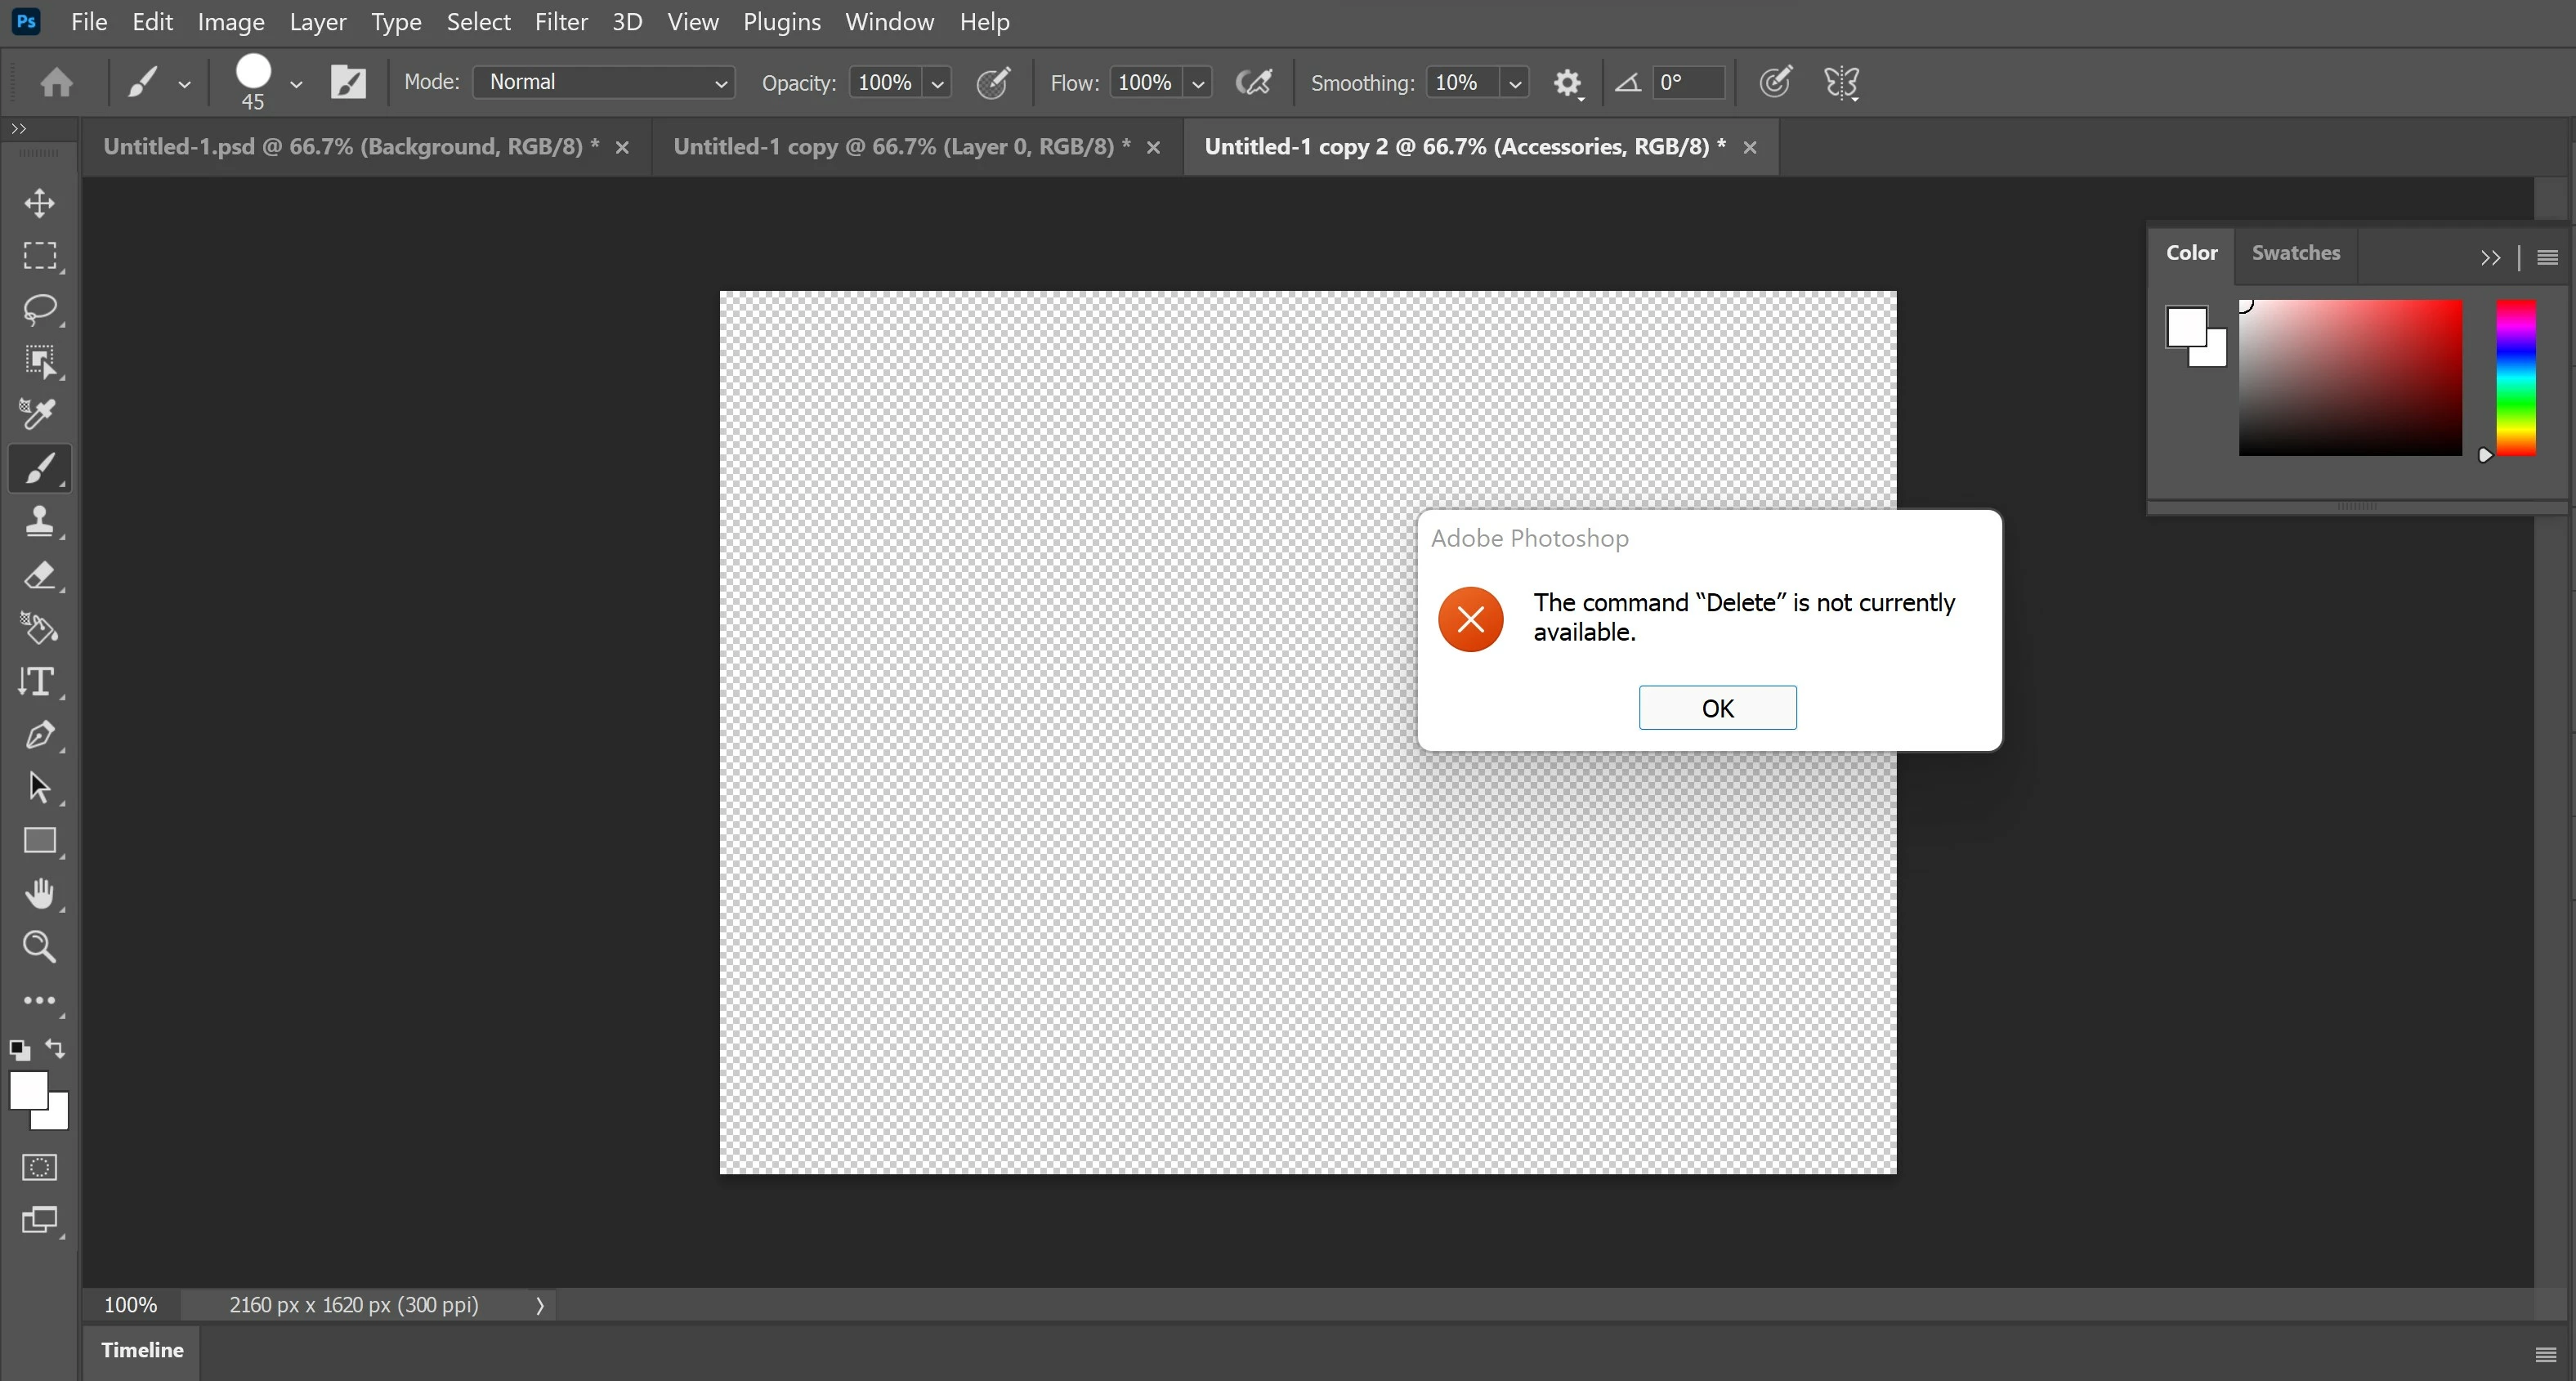Select the Move tool

click(x=40, y=203)
